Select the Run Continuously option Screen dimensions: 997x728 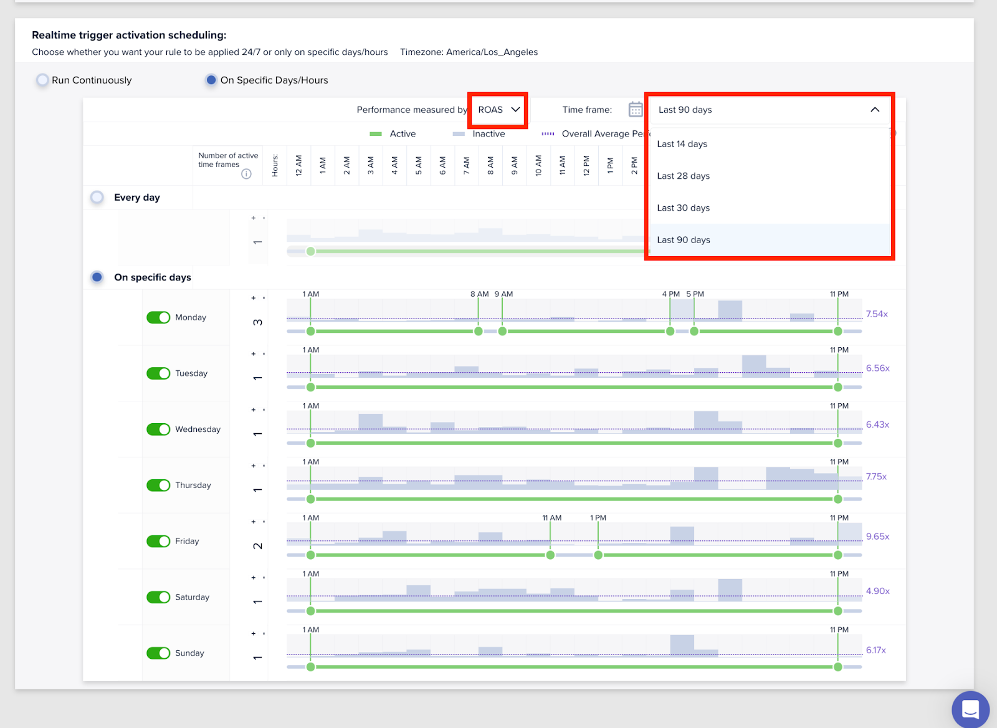click(x=42, y=80)
